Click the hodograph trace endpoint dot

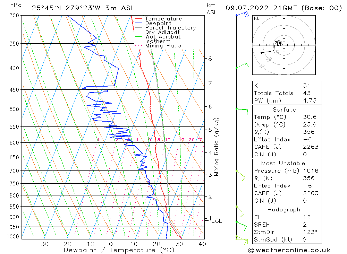pos(262,53)
